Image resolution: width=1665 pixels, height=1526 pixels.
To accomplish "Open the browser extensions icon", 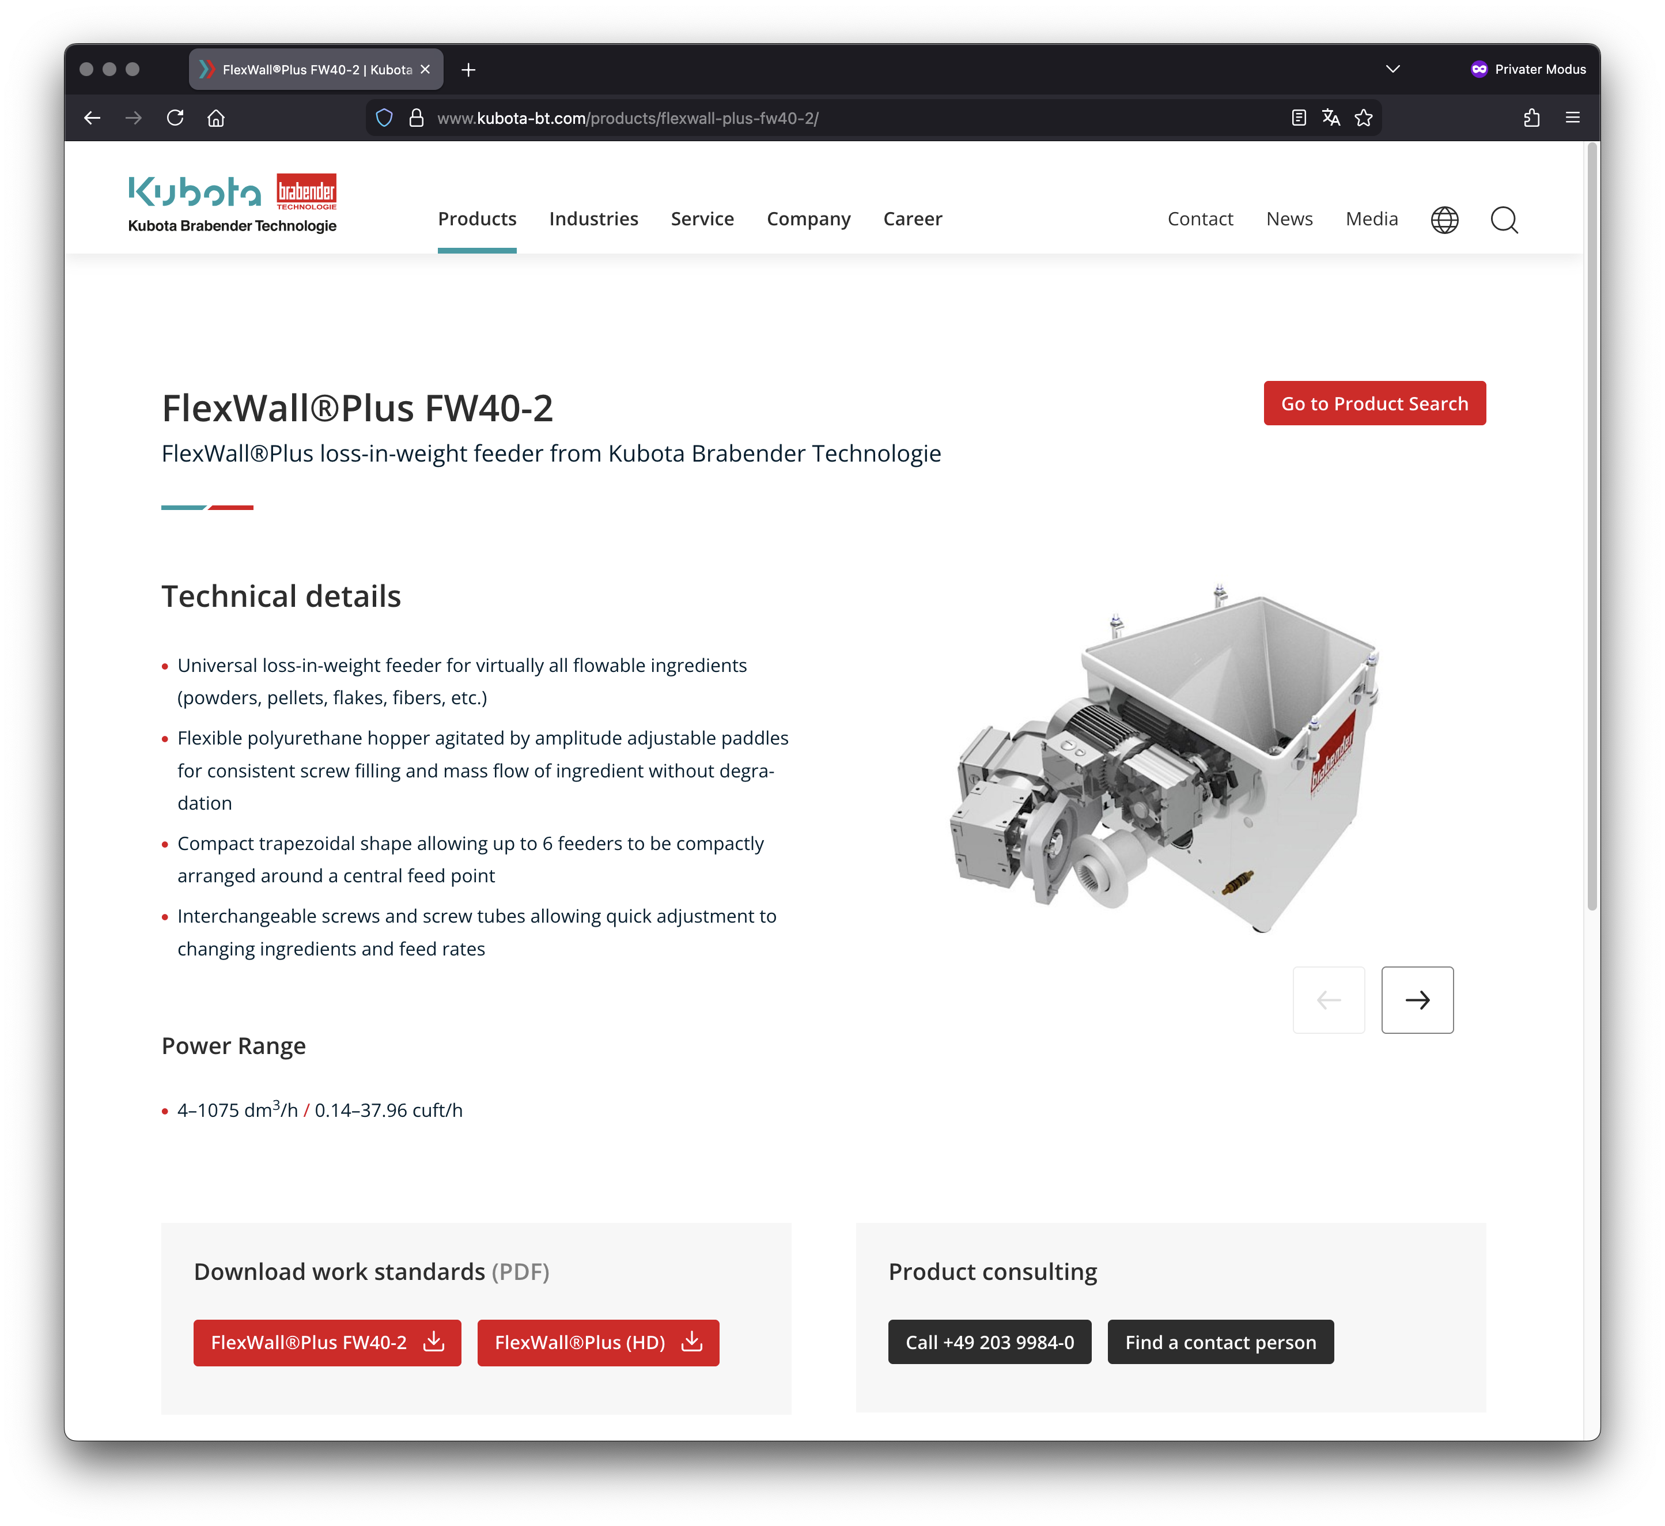I will [x=1531, y=118].
